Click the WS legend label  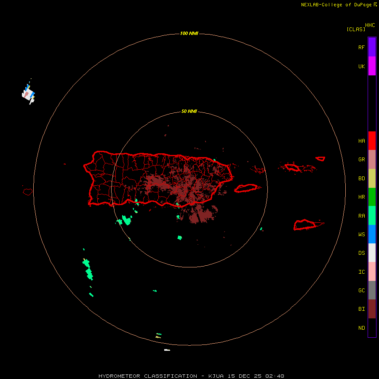(x=361, y=235)
